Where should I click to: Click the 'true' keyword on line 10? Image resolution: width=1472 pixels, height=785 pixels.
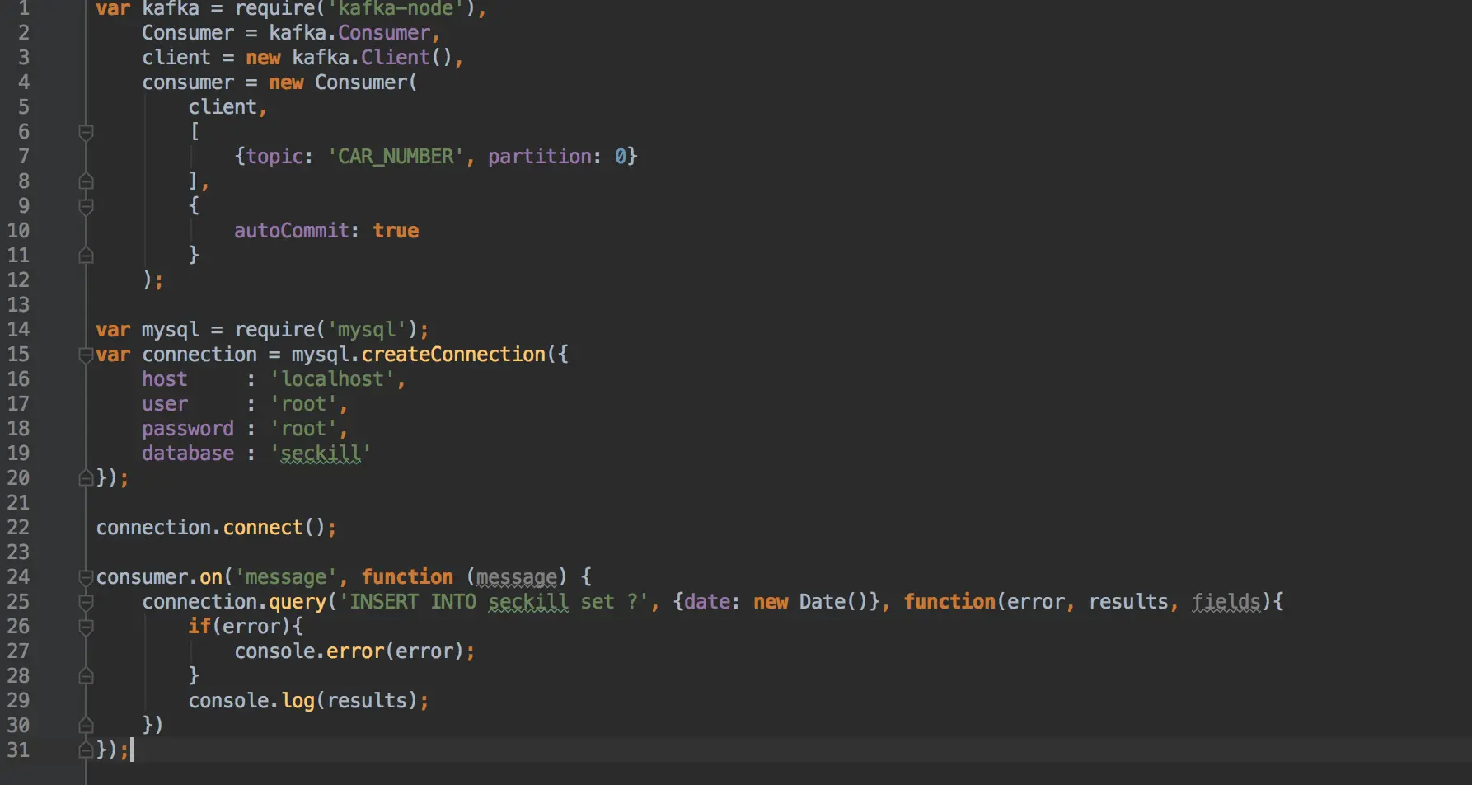(396, 231)
